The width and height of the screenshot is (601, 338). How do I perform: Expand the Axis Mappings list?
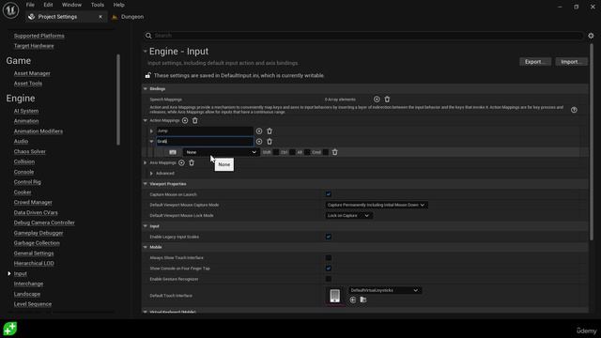click(x=146, y=162)
